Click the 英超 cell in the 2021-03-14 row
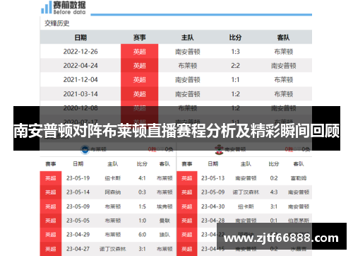 point(140,94)
